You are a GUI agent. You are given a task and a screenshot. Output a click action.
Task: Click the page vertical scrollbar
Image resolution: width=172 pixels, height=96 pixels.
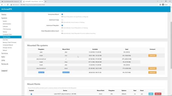pyautogui.click(x=171, y=45)
